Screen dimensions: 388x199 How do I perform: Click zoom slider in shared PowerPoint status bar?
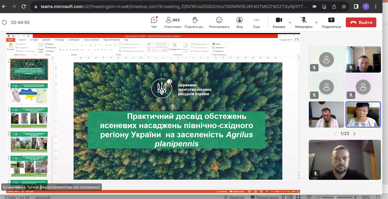[x=279, y=191]
